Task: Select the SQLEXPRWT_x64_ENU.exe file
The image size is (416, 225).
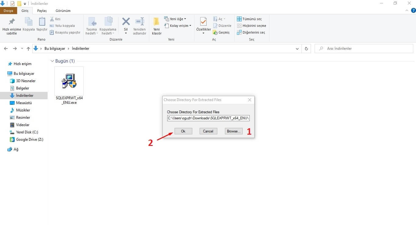Action: point(69,86)
